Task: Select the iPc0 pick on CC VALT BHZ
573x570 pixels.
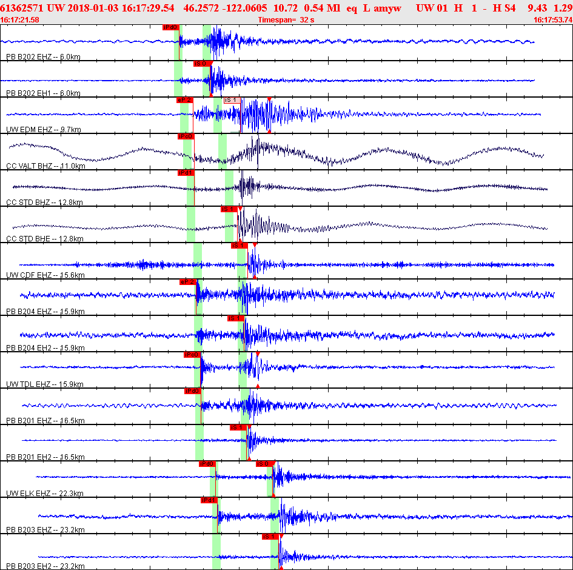Action: (x=186, y=136)
